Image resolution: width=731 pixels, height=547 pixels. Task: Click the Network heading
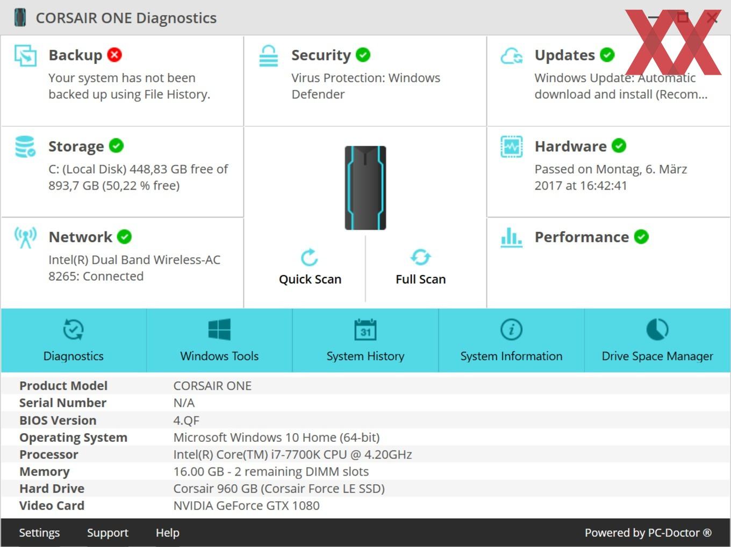point(81,237)
